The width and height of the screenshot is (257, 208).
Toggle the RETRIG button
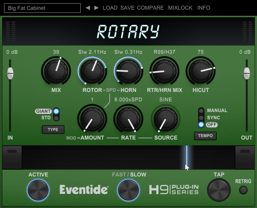(x=243, y=190)
